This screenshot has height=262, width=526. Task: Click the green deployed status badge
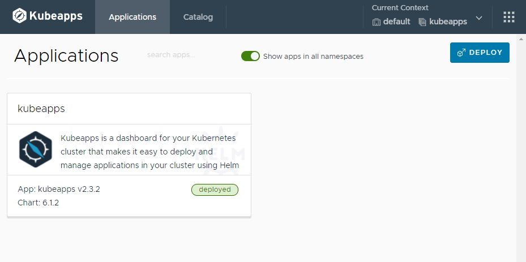point(215,190)
